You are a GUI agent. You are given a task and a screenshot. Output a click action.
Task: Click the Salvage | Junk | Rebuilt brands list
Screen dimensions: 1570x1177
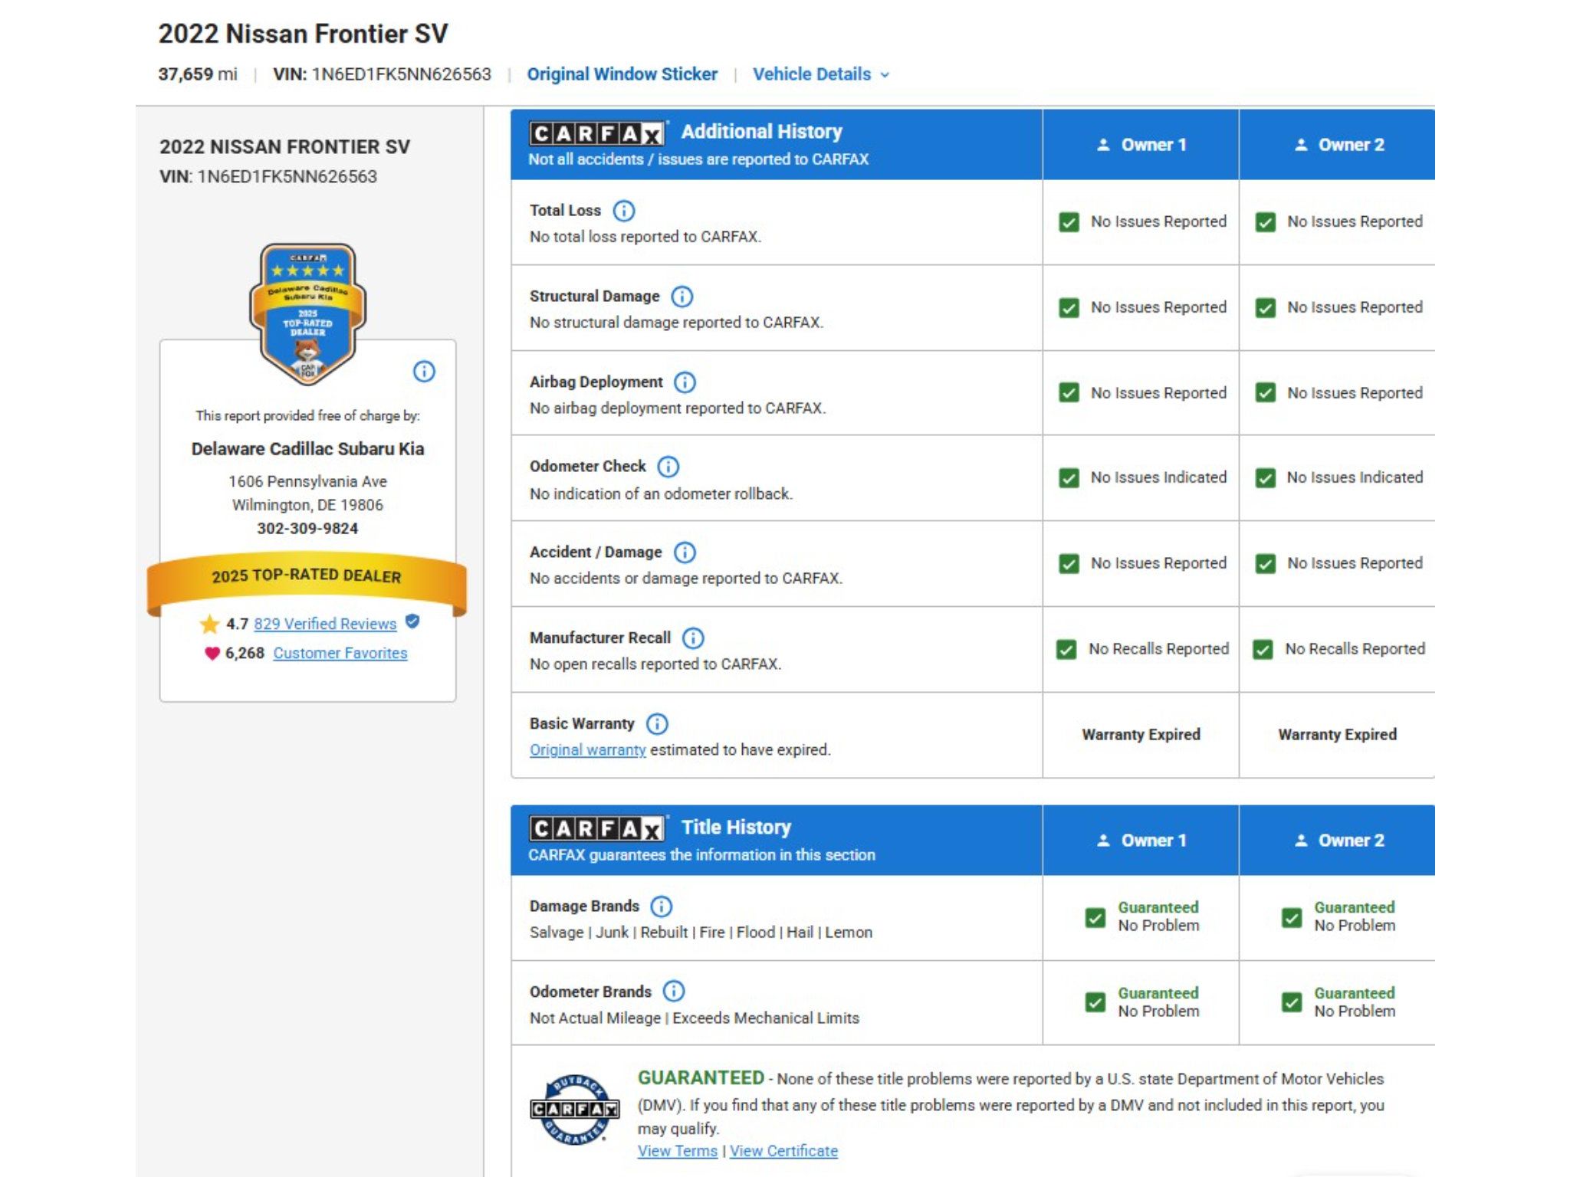pos(701,933)
